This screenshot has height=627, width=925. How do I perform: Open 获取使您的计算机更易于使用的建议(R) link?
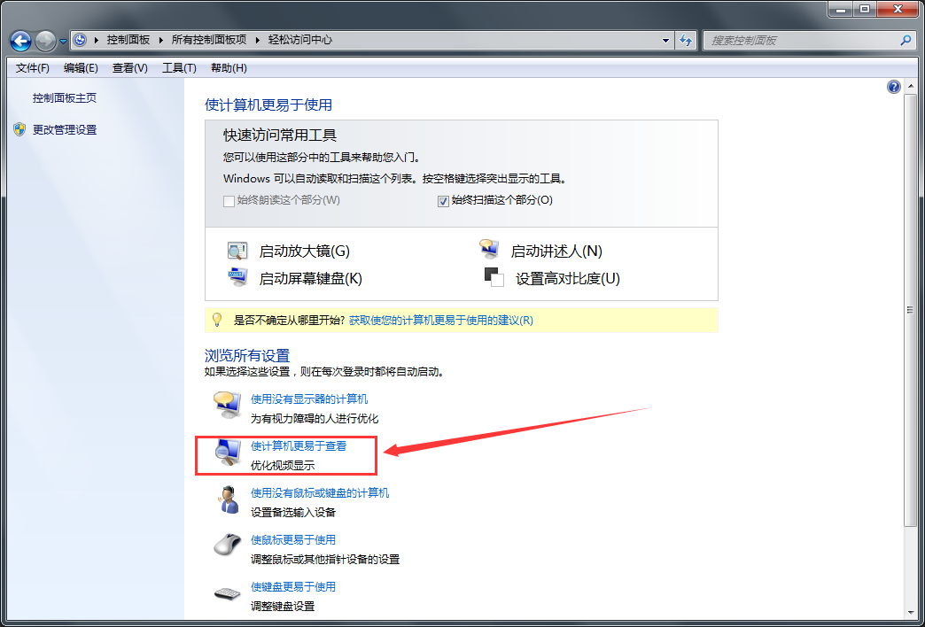click(441, 321)
